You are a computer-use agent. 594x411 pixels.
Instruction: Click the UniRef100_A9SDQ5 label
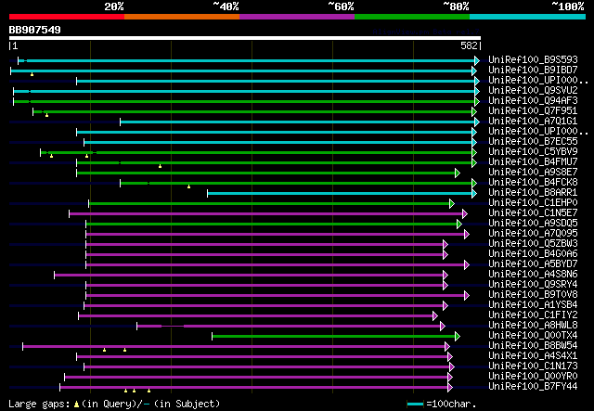tap(533, 224)
